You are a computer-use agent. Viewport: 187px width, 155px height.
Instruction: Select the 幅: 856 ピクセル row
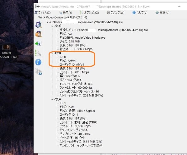pos(70,76)
